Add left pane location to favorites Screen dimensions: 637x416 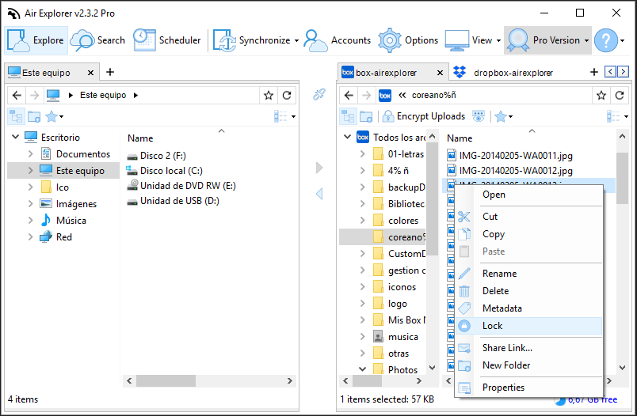click(x=268, y=95)
